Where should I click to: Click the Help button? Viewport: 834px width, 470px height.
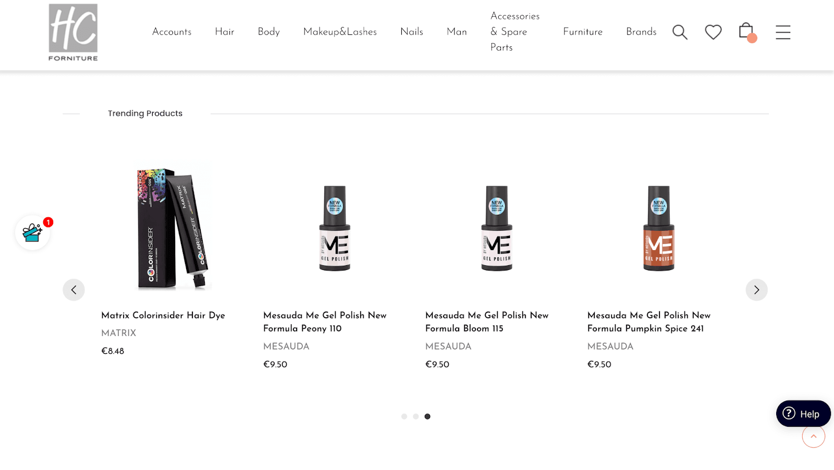point(803,414)
